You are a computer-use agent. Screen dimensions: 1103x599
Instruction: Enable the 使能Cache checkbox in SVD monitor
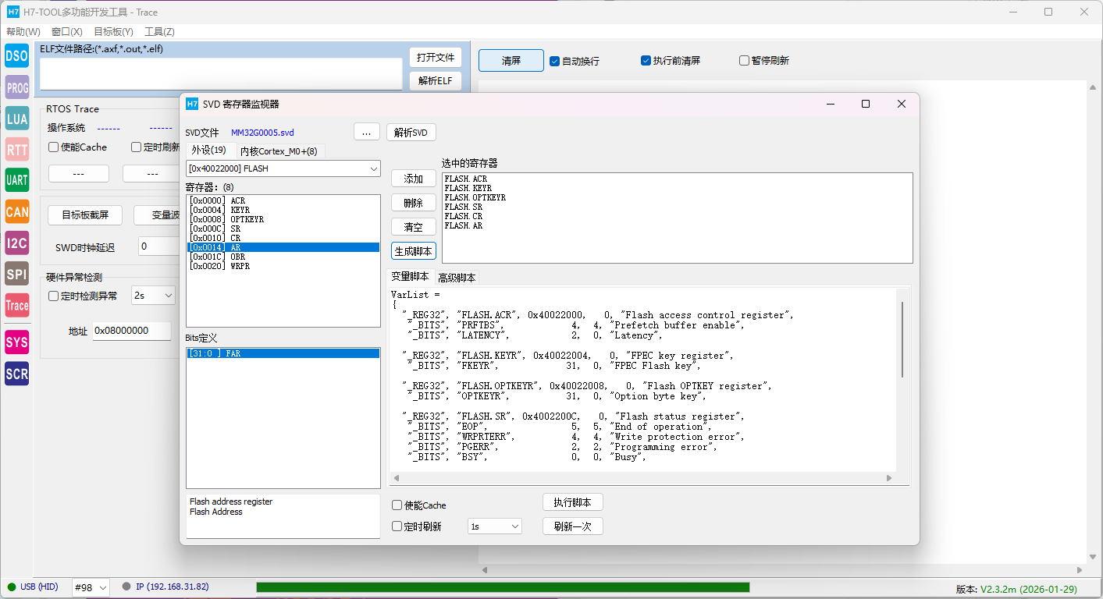[x=397, y=505]
